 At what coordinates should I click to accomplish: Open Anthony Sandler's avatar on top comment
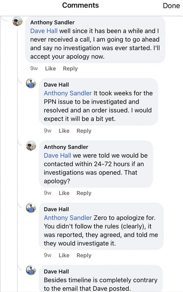18,22
